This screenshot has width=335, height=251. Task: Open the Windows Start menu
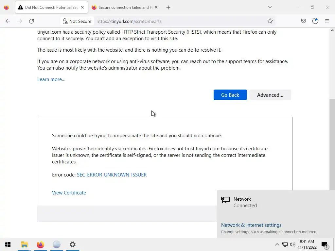8,244
